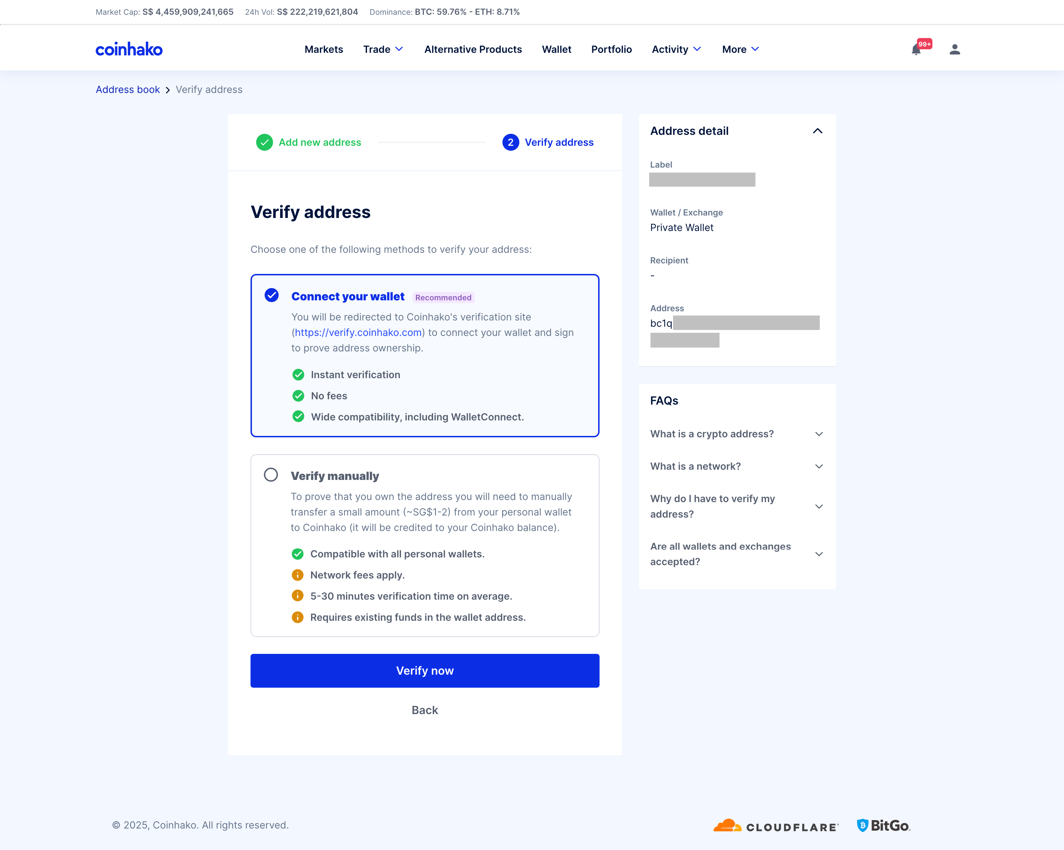Click the Verify manually heading
Image resolution: width=1064 pixels, height=850 pixels.
[x=335, y=476]
